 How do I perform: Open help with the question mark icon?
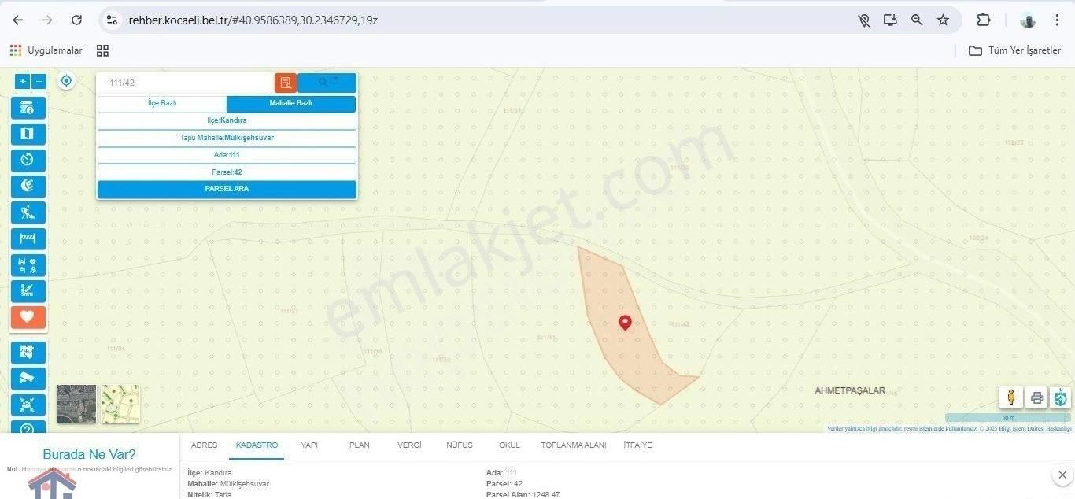28,427
